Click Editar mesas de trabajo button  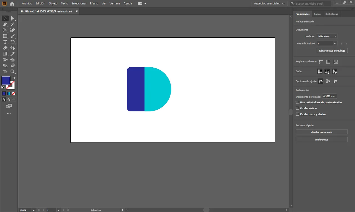[332, 51]
